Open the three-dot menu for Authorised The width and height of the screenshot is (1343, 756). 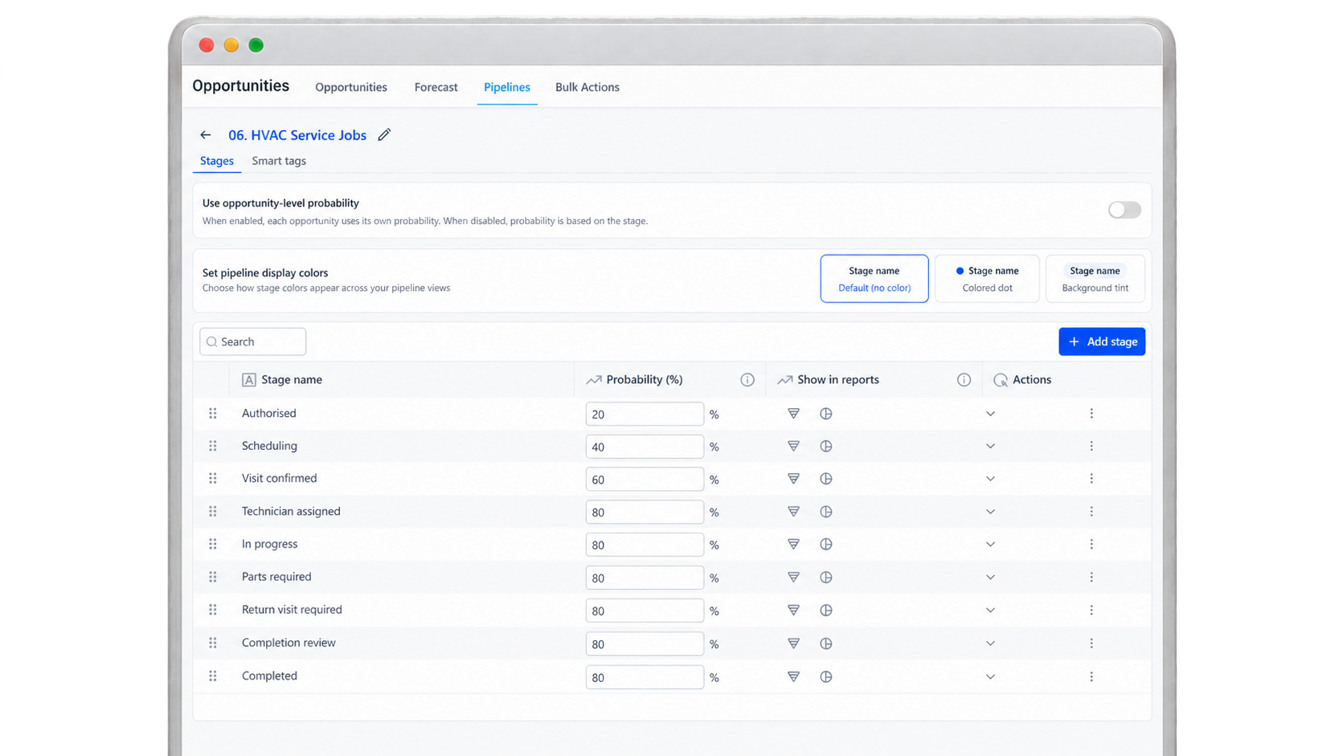tap(1091, 414)
